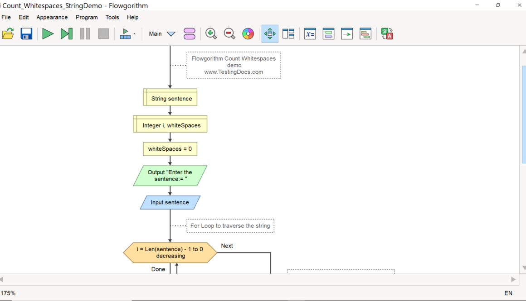Open the function manager purple icon
The image size is (526, 301).
190,34
